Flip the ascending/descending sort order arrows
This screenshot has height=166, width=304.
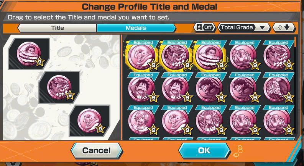[x=284, y=27]
